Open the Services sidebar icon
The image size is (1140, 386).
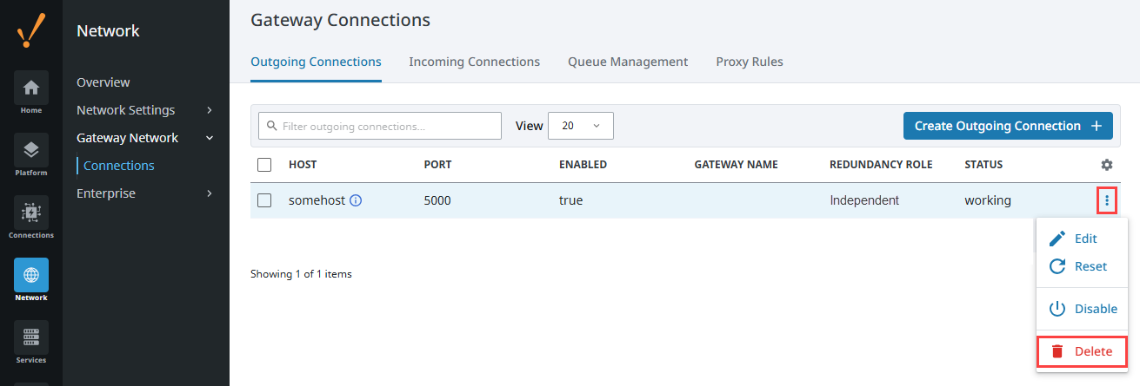(31, 337)
